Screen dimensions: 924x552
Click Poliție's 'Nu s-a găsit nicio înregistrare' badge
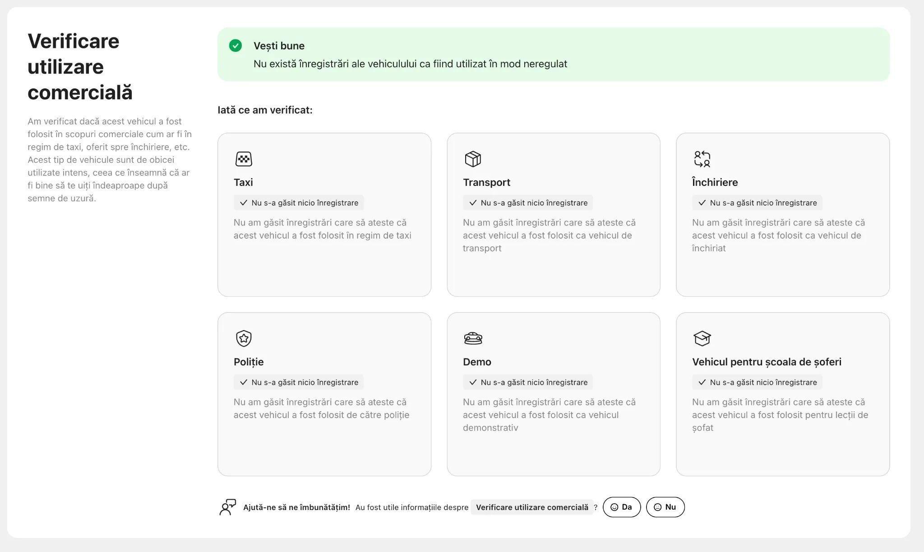click(x=299, y=382)
